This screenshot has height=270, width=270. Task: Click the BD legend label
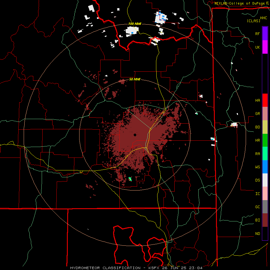[257, 127]
